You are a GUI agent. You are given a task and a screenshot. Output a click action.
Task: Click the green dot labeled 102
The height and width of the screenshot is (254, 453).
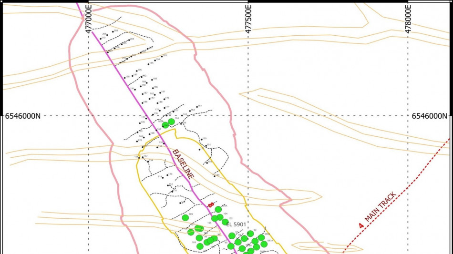pyautogui.click(x=225, y=222)
